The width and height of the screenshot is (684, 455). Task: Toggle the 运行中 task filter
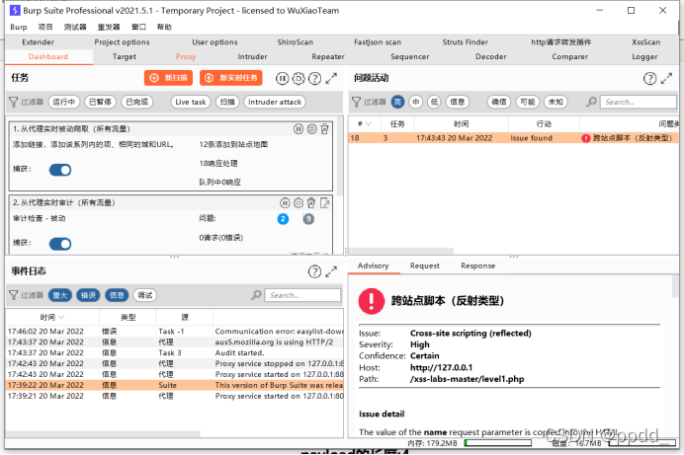(x=64, y=102)
